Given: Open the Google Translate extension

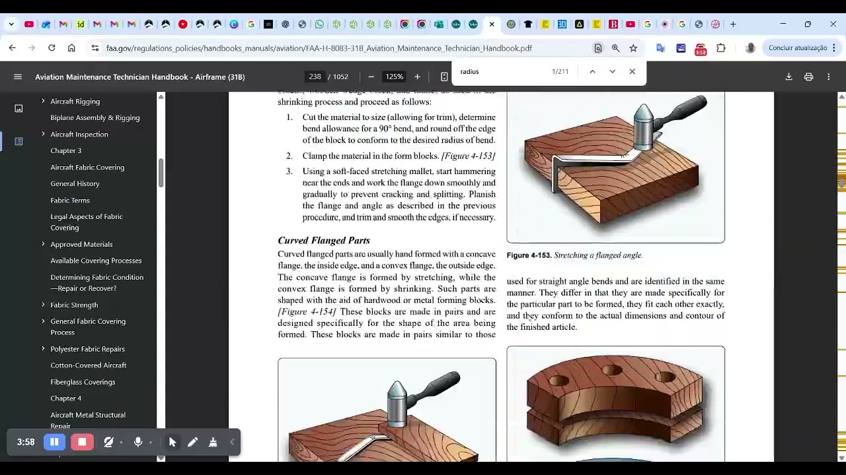Looking at the screenshot, I should coord(660,47).
